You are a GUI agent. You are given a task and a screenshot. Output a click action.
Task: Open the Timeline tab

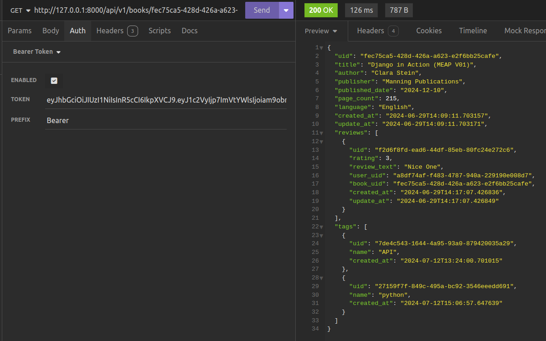point(473,31)
